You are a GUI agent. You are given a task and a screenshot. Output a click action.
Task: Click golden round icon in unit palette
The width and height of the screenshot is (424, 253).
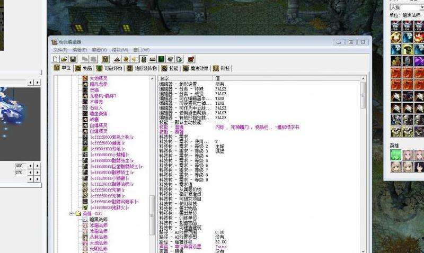(396, 38)
